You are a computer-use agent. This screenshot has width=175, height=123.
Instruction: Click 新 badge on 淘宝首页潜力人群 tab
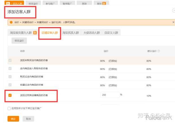point(35,33)
